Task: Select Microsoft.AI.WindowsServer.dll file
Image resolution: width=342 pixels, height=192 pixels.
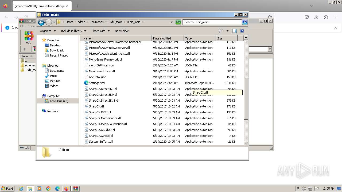Action: click(109, 48)
